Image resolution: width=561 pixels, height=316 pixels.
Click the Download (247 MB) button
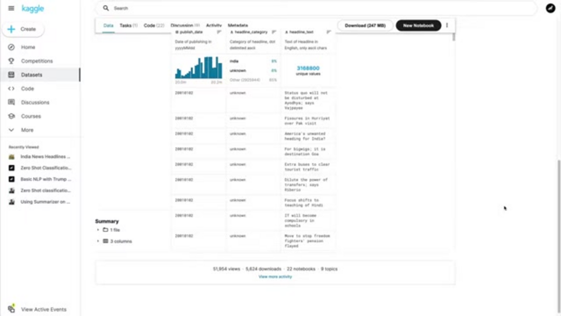(365, 25)
